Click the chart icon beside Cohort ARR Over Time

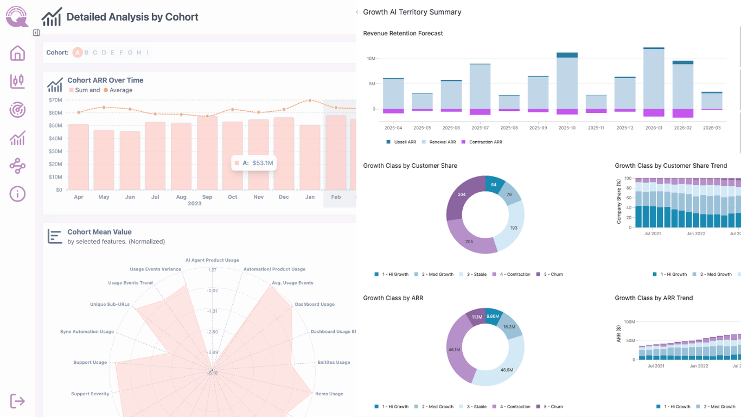click(55, 85)
